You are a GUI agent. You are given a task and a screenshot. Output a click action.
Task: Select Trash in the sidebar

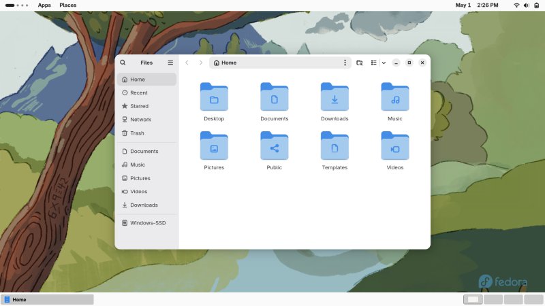coord(146,133)
